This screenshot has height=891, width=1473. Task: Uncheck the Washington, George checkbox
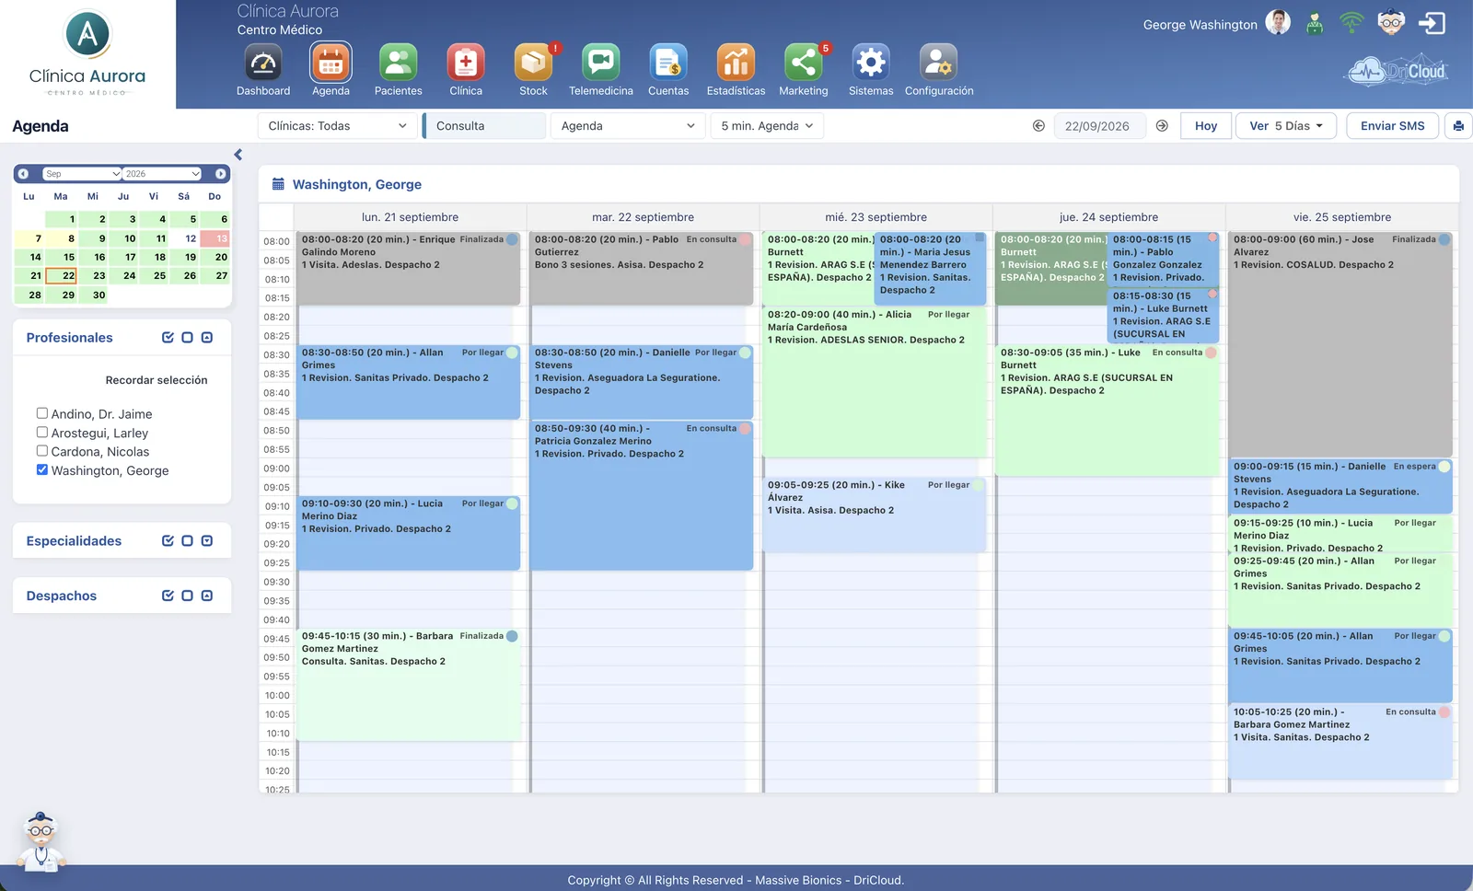point(42,469)
